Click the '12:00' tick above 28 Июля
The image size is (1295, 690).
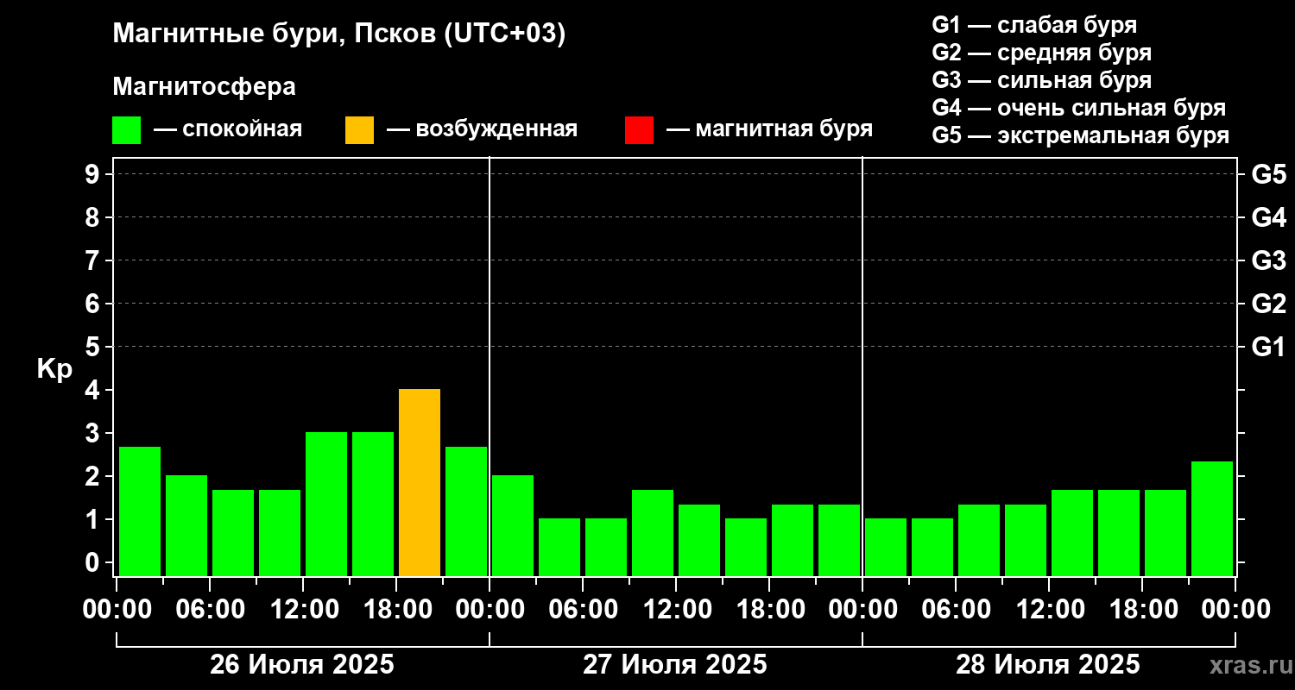[1049, 610]
